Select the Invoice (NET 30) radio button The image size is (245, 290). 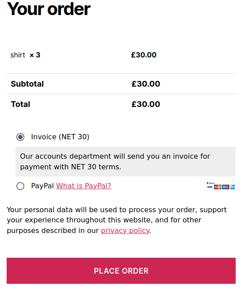[x=20, y=137]
